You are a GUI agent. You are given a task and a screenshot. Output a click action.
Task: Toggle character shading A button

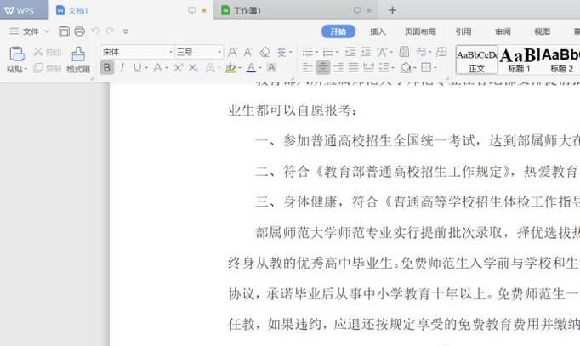coord(271,68)
